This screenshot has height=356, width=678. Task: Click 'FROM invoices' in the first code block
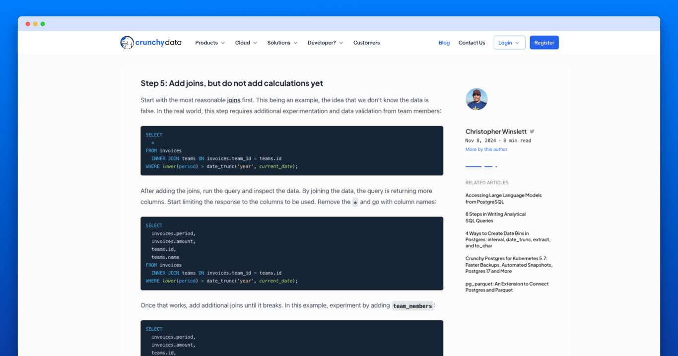click(164, 150)
